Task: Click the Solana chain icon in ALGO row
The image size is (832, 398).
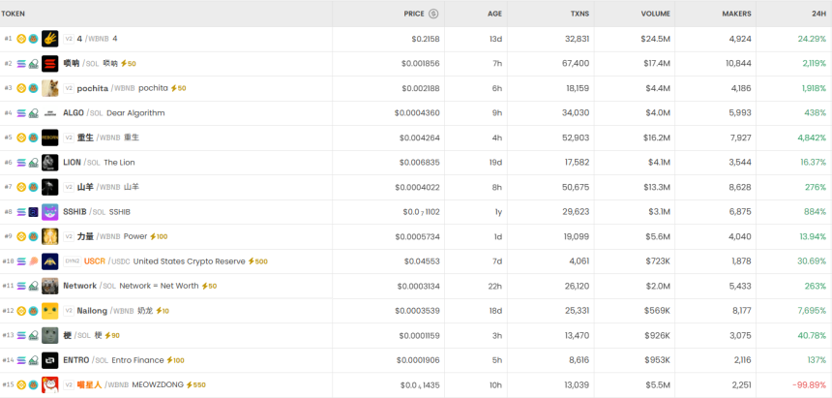Action: pyautogui.click(x=21, y=113)
